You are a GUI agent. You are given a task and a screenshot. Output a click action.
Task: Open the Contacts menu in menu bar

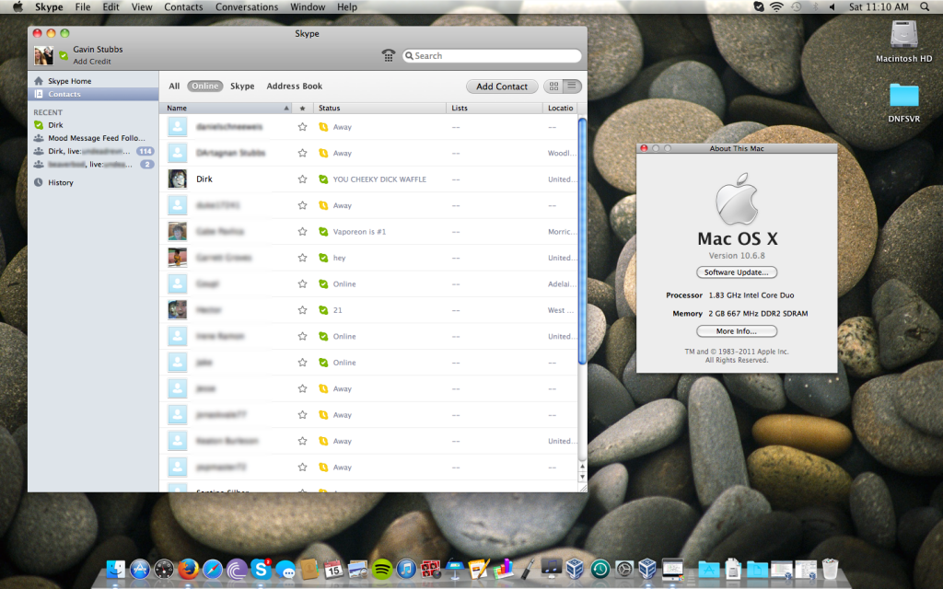point(183,6)
